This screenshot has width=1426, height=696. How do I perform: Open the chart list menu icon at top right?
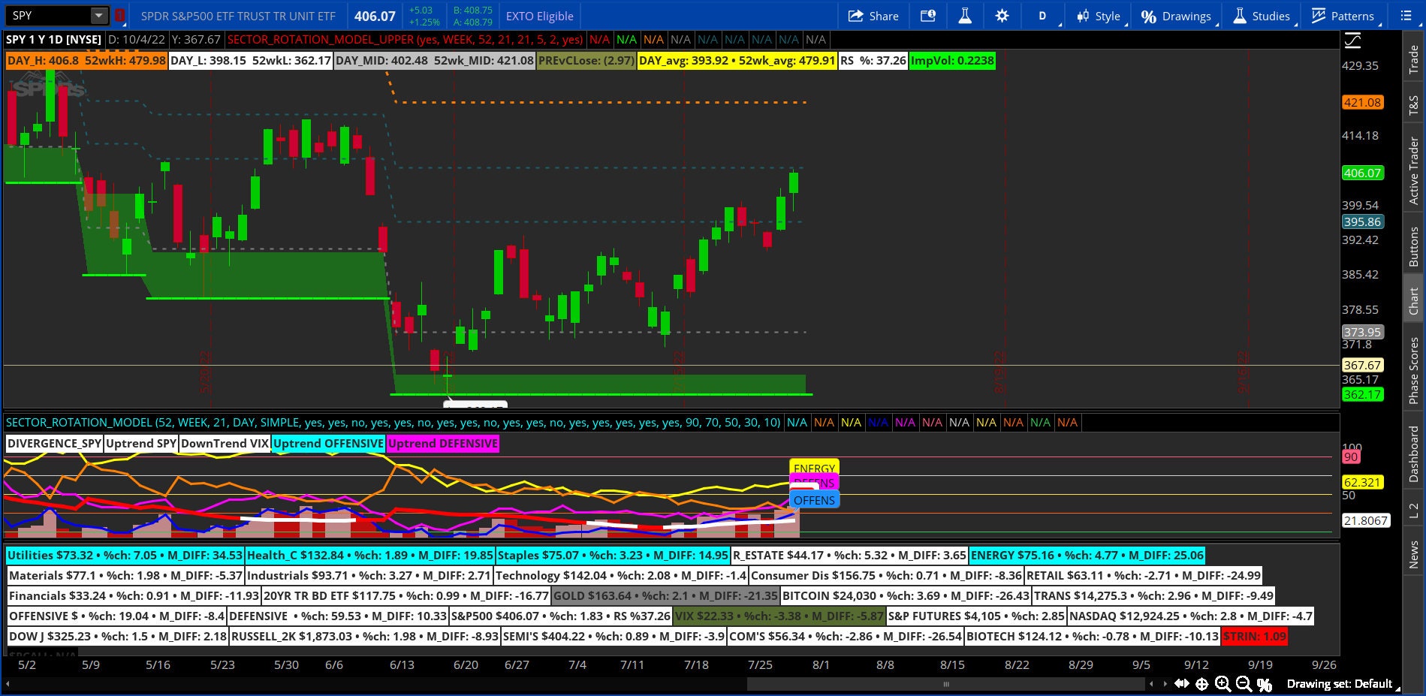point(1406,16)
